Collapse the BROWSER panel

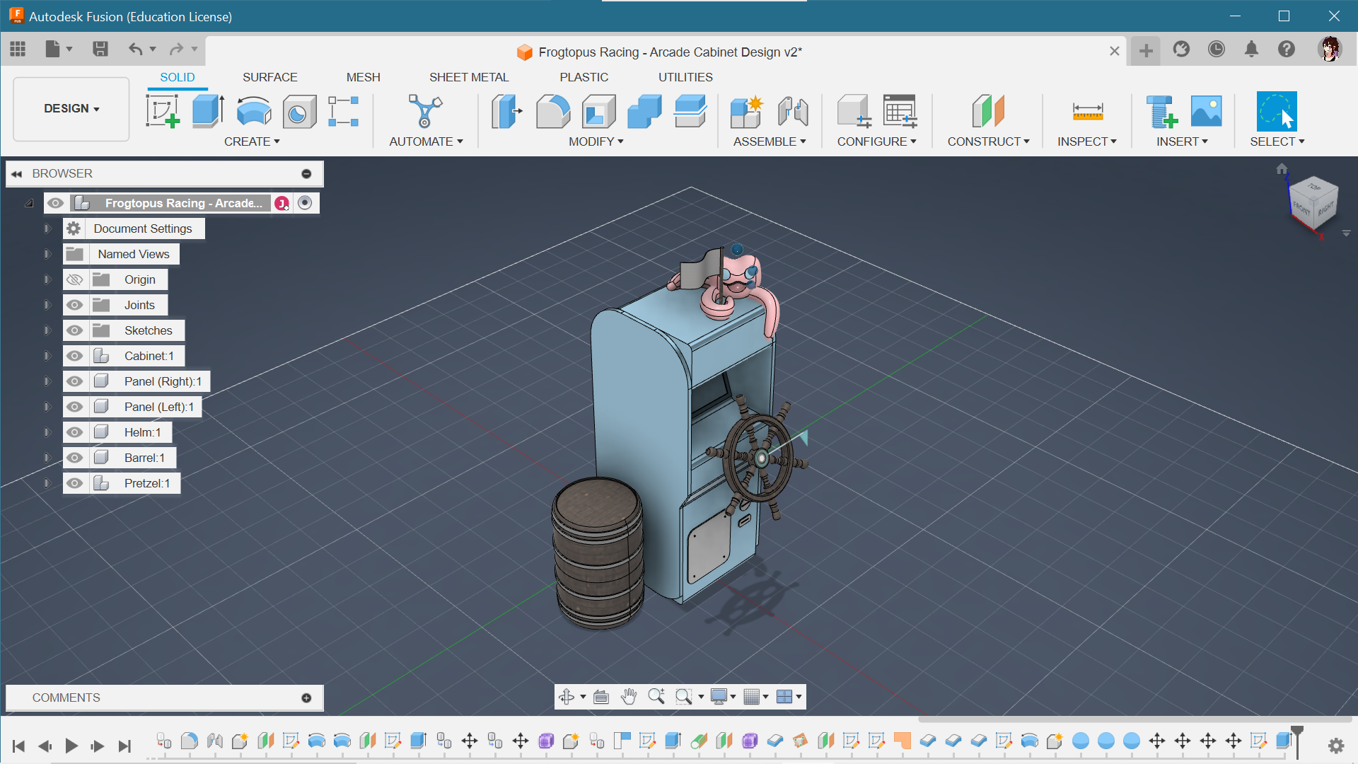pyautogui.click(x=16, y=173)
